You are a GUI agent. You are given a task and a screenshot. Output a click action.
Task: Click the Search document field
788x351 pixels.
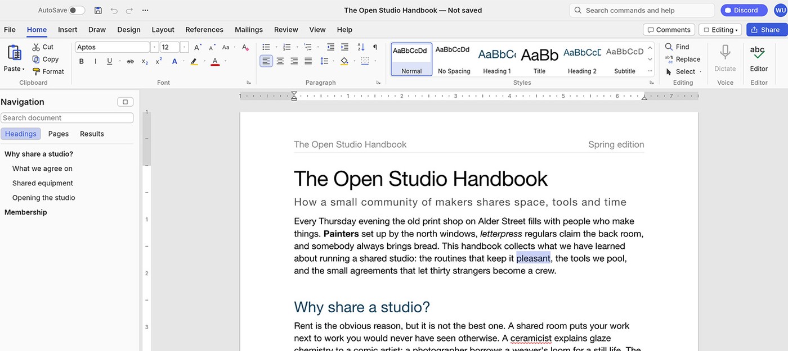(67, 118)
